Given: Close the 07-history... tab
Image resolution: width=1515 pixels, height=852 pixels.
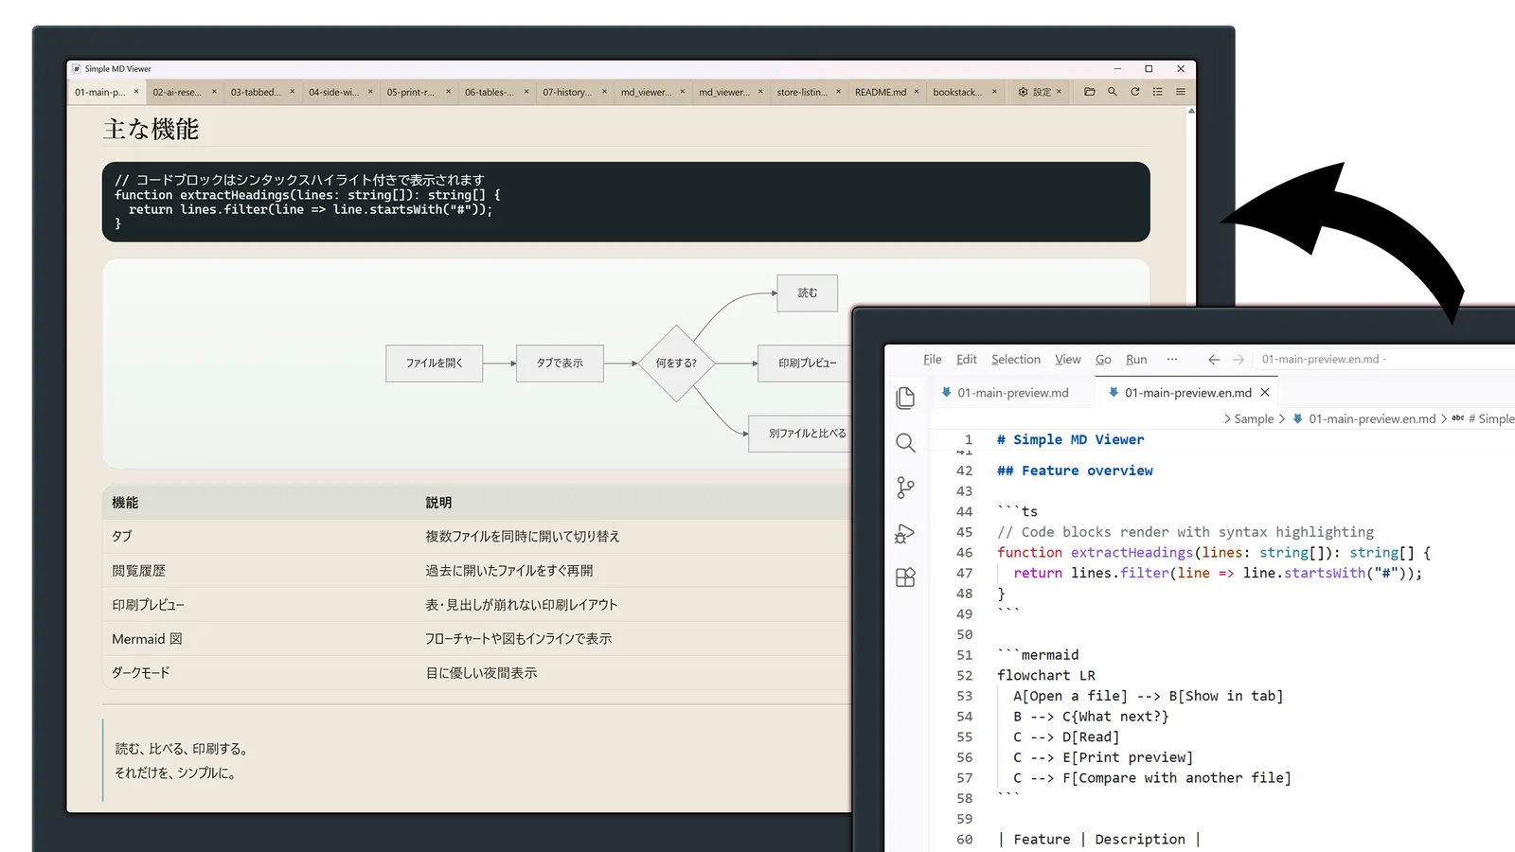Looking at the screenshot, I should pyautogui.click(x=604, y=92).
